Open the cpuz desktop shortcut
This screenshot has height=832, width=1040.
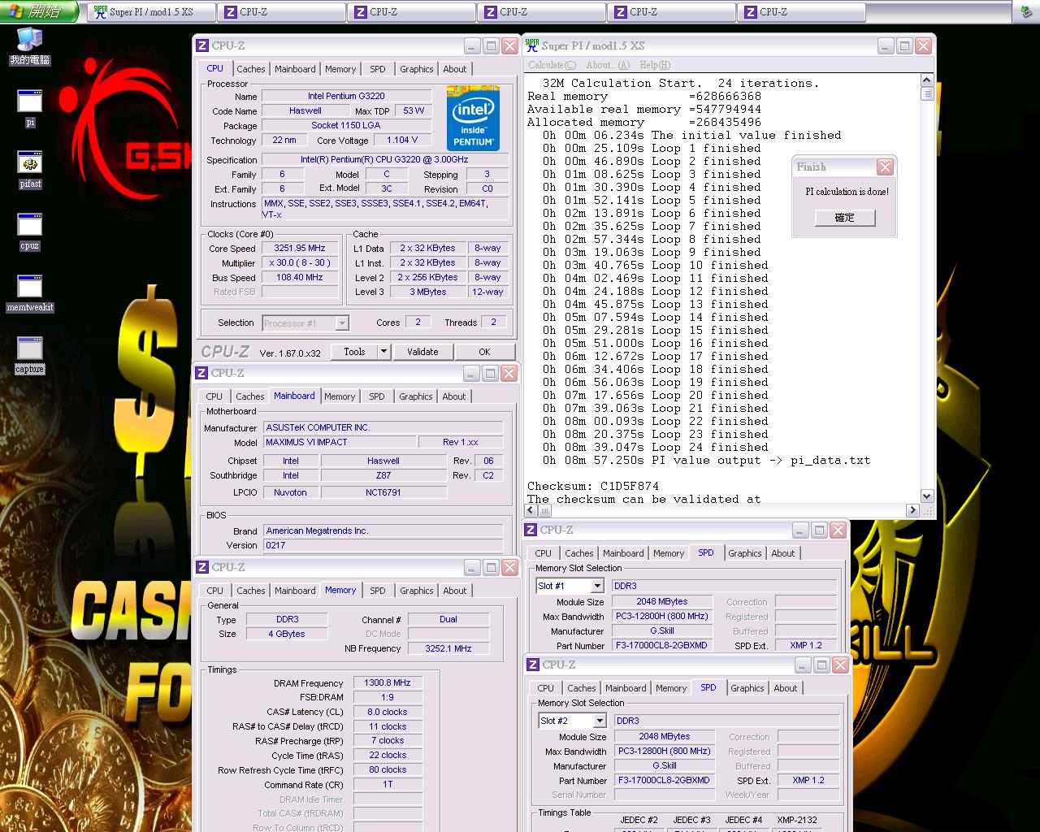29,232
